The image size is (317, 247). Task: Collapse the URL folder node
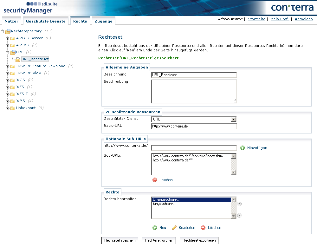pyautogui.click(x=8, y=52)
